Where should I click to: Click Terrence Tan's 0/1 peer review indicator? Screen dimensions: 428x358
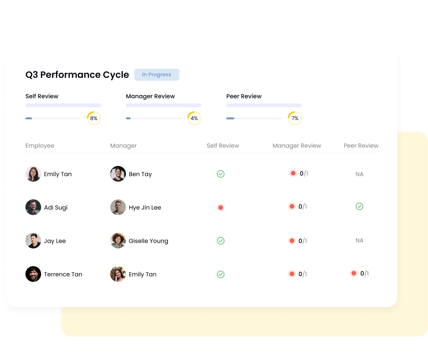(x=360, y=273)
